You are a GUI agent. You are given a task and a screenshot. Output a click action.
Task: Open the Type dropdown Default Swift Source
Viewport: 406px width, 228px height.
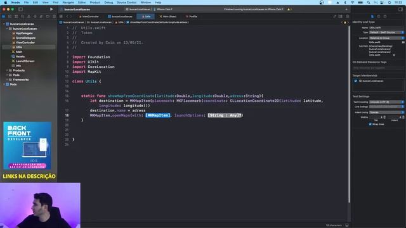[386, 32]
